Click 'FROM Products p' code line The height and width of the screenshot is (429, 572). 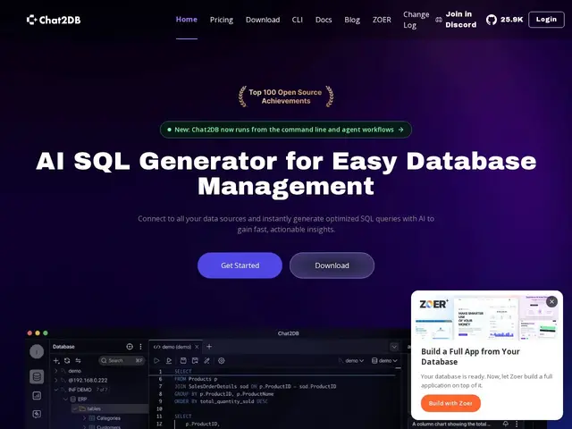coord(196,379)
